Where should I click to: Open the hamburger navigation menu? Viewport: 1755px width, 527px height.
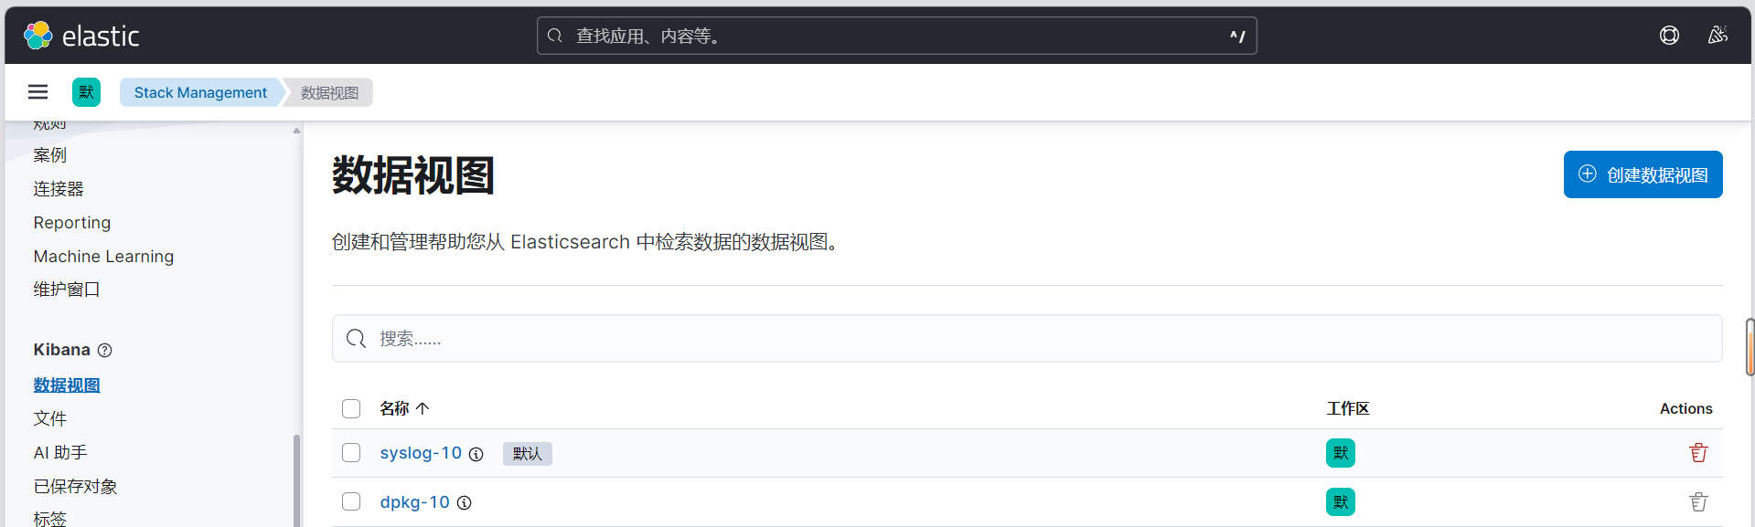37,92
